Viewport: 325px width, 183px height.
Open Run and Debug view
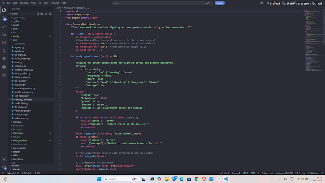point(4,26)
